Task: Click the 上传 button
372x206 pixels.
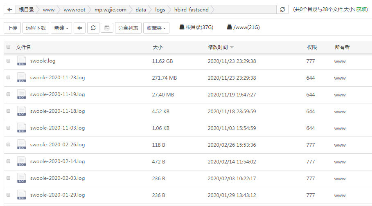Action: [12, 28]
